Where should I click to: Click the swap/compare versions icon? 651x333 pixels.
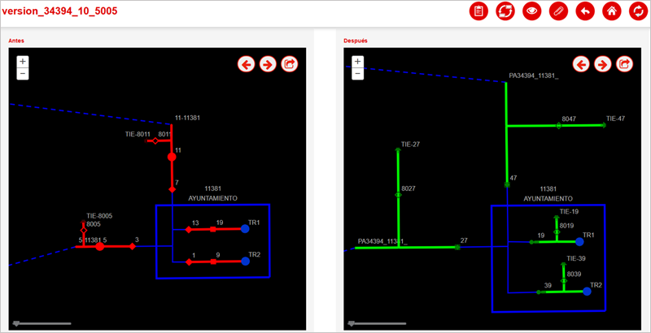(505, 11)
